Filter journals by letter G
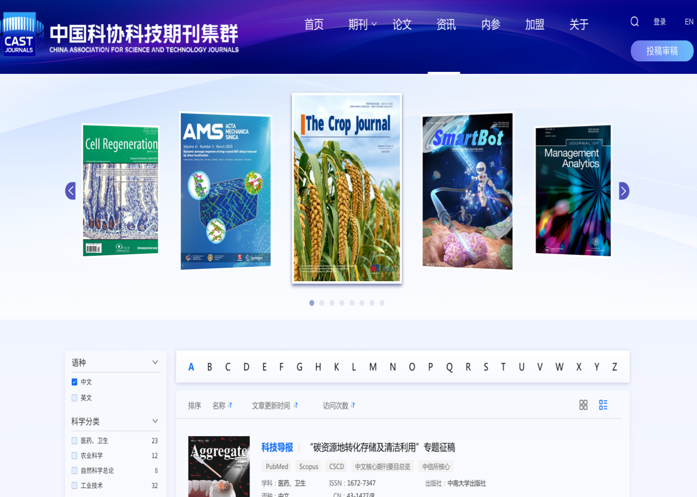The width and height of the screenshot is (697, 497). [300, 367]
